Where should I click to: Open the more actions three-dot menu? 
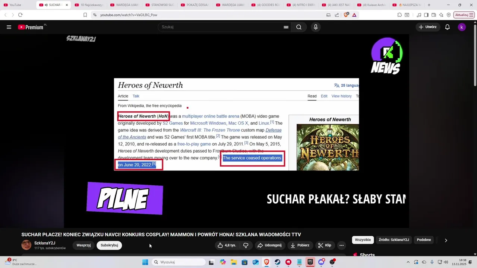[341, 245]
